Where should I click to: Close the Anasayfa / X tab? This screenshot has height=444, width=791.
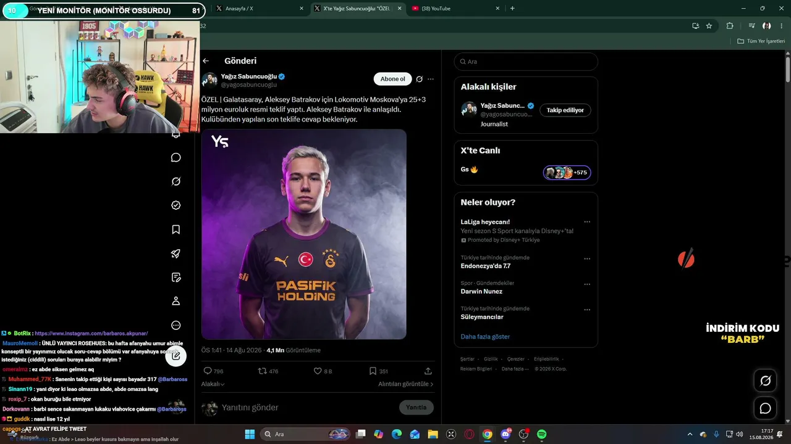tap(302, 9)
